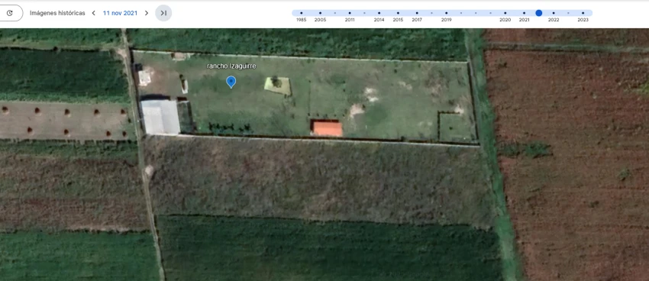This screenshot has width=649, height=281.
Task: Click the Imágenes históricas label
Action: coord(57,13)
